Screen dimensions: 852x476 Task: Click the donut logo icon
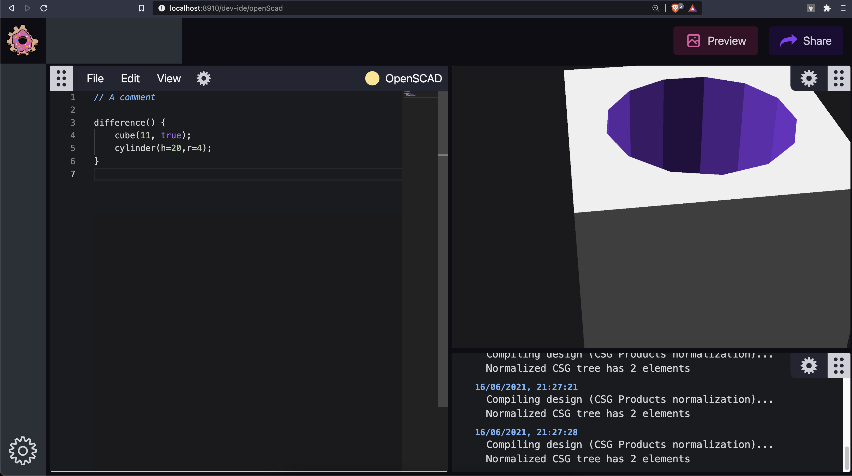[22, 40]
